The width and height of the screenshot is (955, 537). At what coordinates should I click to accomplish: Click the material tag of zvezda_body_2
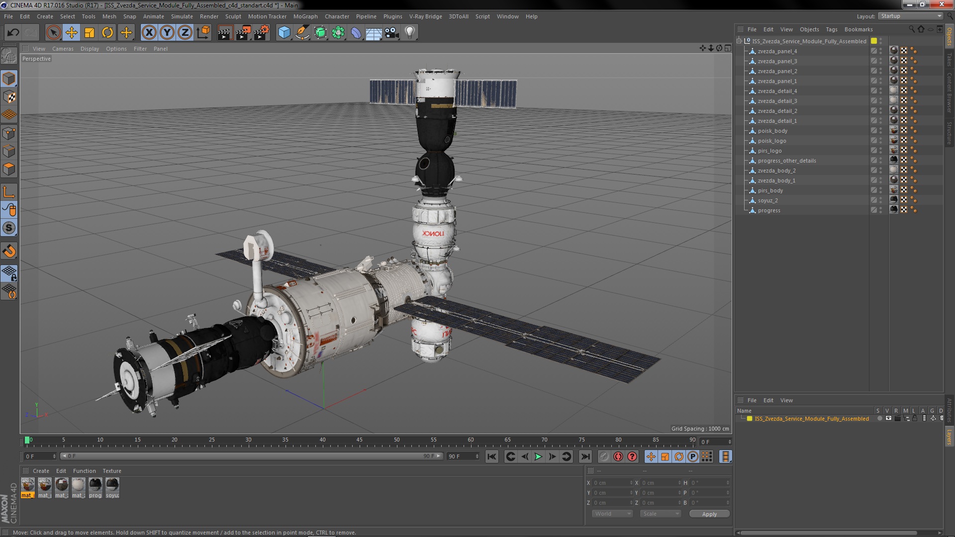[894, 170]
